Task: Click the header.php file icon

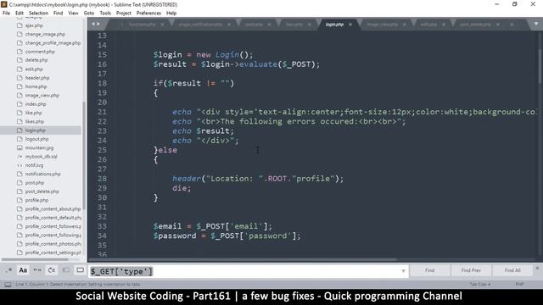Action: tap(20, 78)
